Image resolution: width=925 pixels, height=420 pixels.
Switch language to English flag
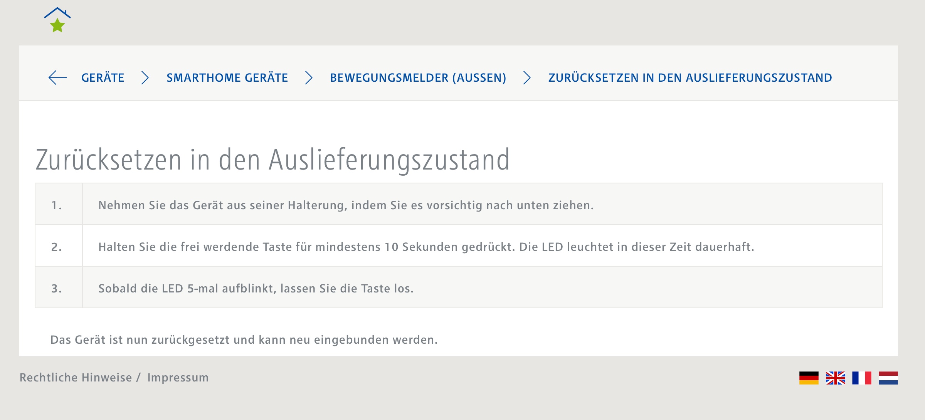click(835, 378)
